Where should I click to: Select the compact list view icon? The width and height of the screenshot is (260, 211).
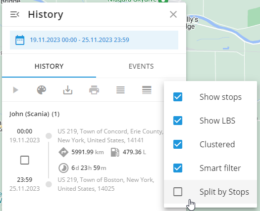[120, 90]
